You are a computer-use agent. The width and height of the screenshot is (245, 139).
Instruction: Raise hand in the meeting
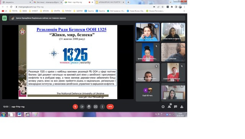point(89,106)
